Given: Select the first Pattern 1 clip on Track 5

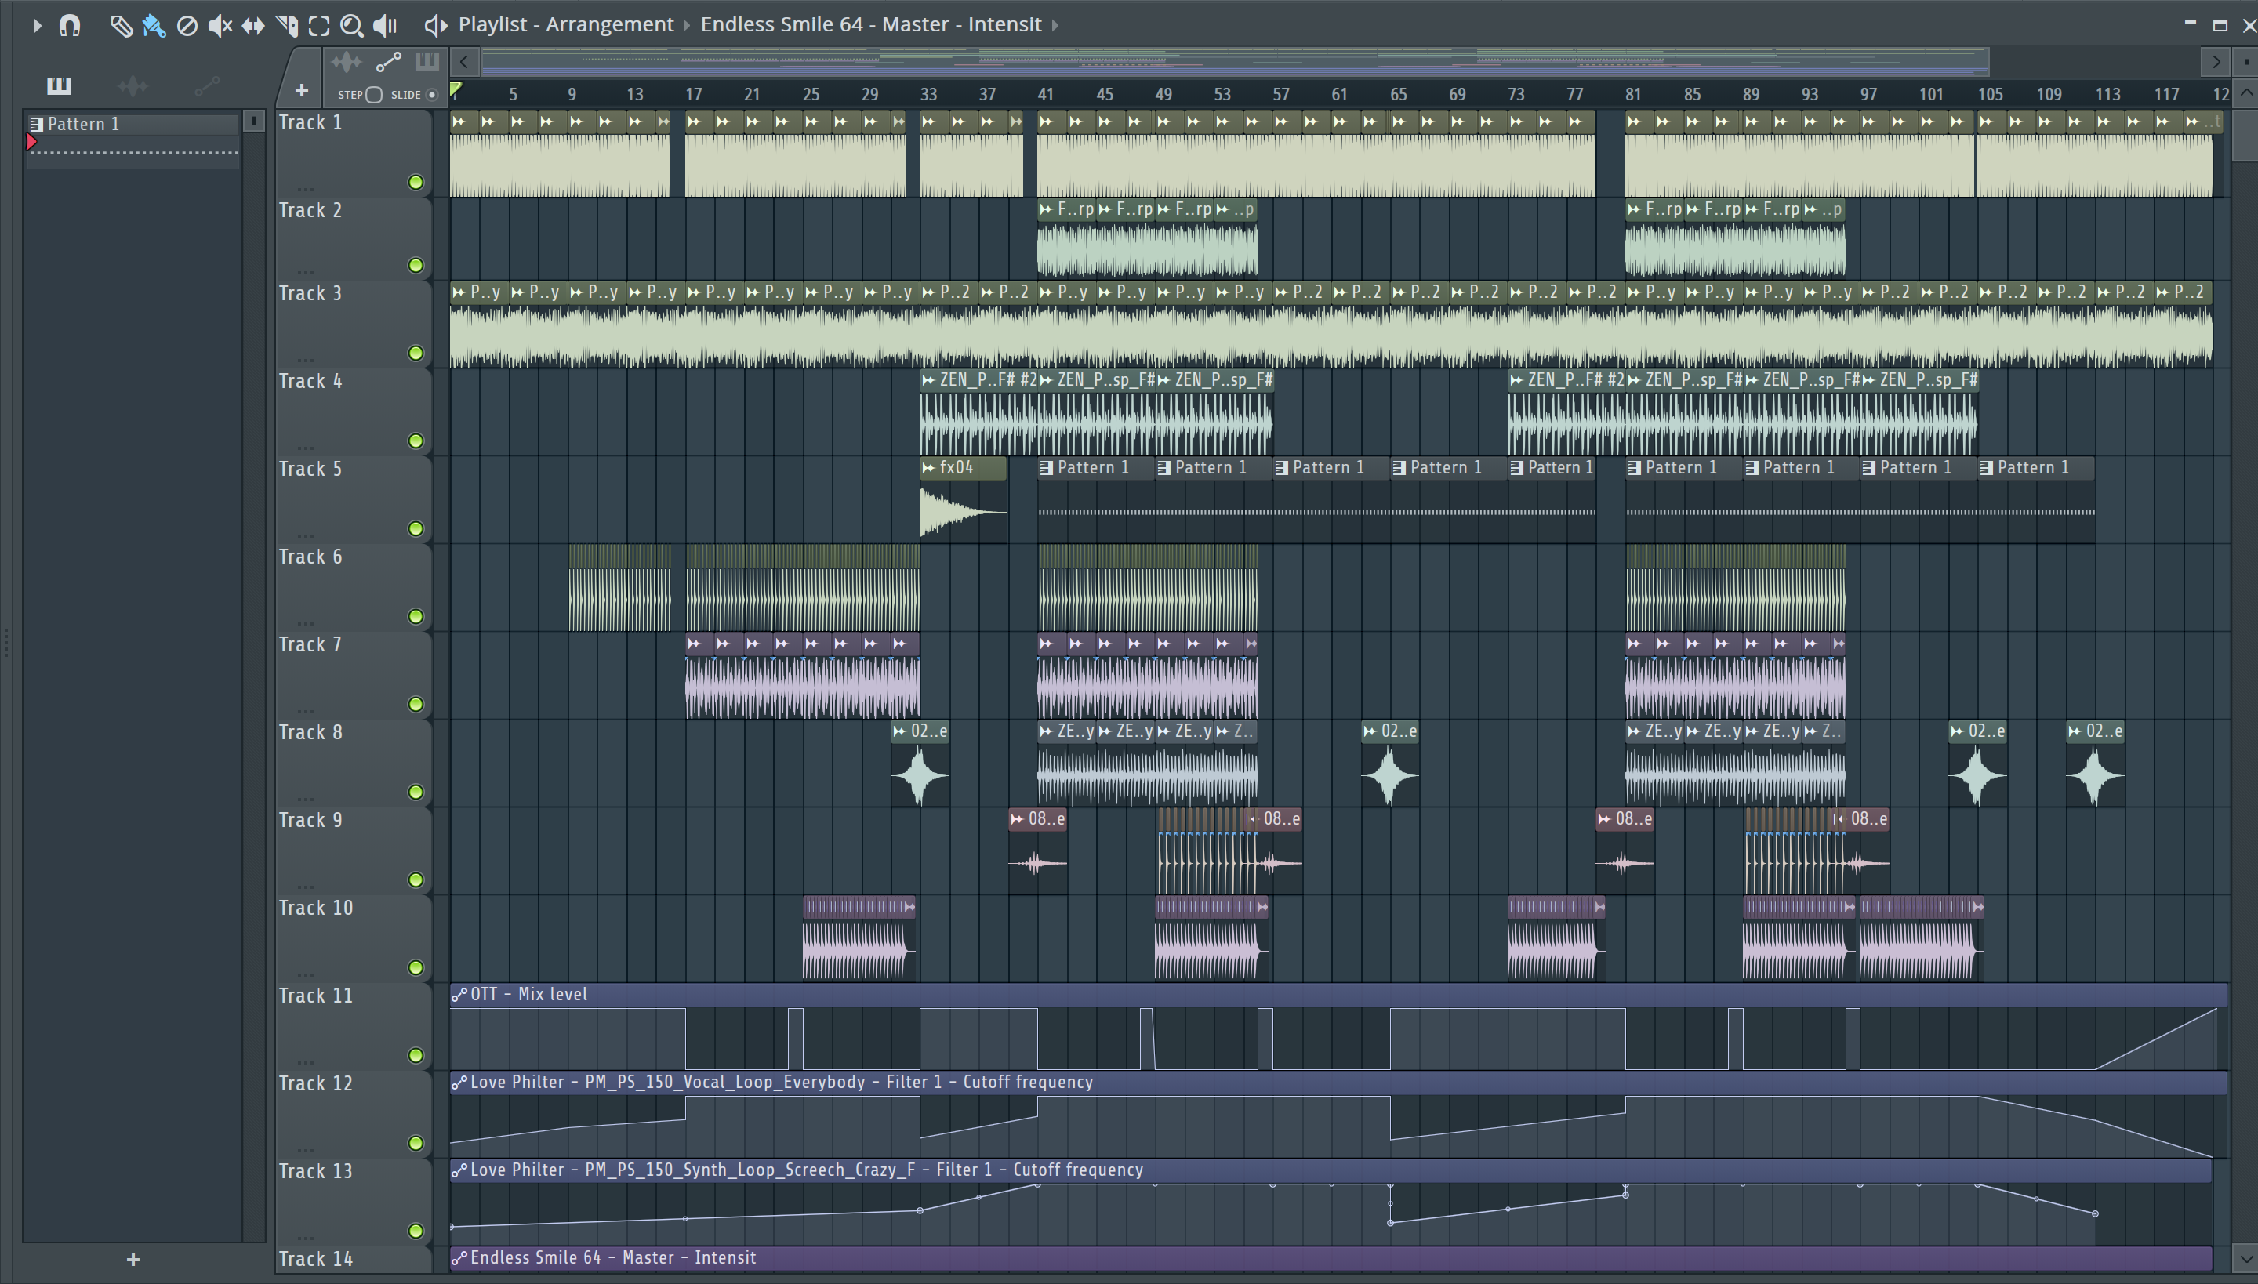Looking at the screenshot, I should coord(1096,499).
